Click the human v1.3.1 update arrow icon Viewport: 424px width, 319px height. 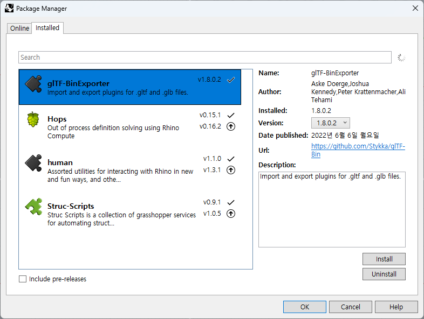click(231, 170)
